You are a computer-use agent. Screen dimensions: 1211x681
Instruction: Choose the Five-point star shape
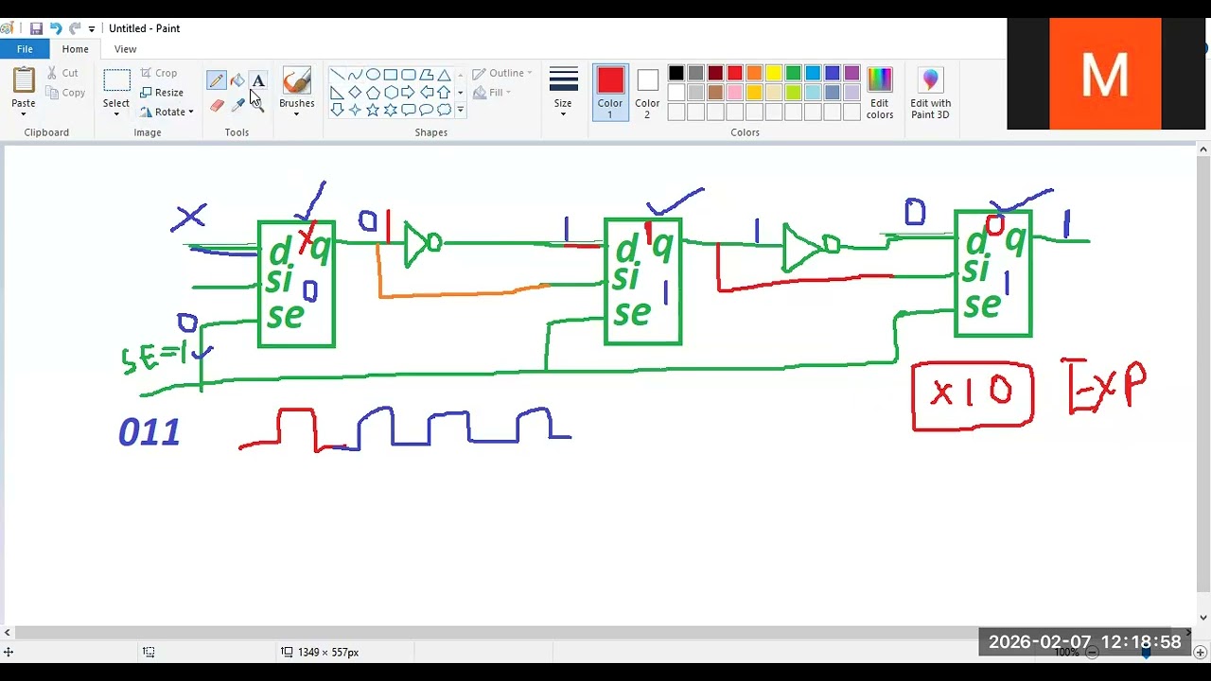click(x=373, y=110)
